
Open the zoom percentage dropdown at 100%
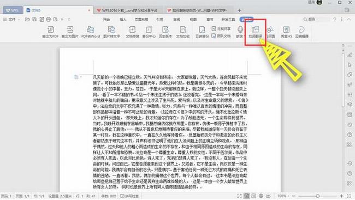pos(283,196)
